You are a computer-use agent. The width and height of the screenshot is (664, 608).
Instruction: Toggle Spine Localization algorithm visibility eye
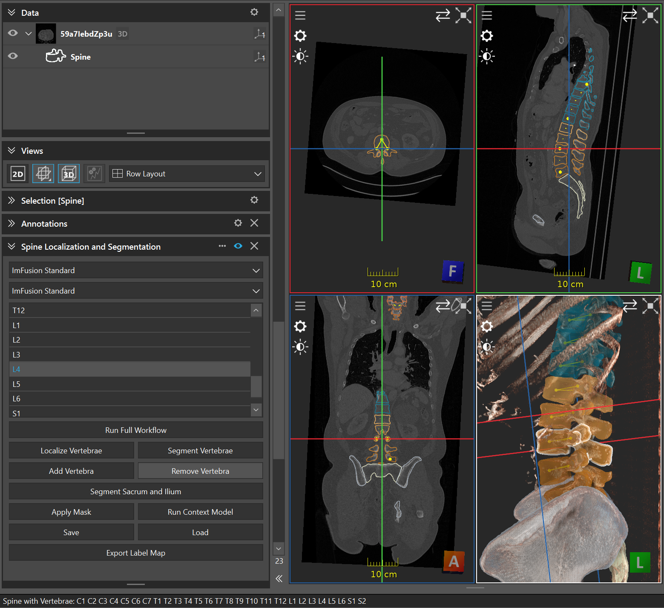tap(238, 246)
